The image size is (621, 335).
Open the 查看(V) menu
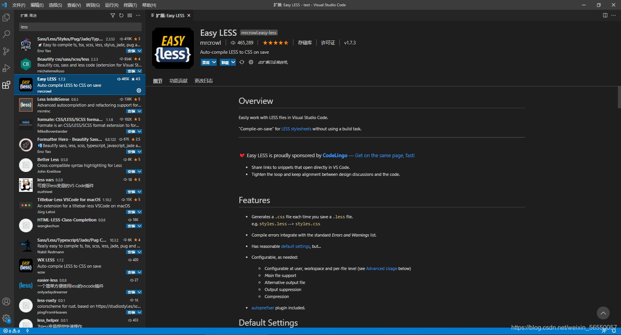(x=74, y=5)
